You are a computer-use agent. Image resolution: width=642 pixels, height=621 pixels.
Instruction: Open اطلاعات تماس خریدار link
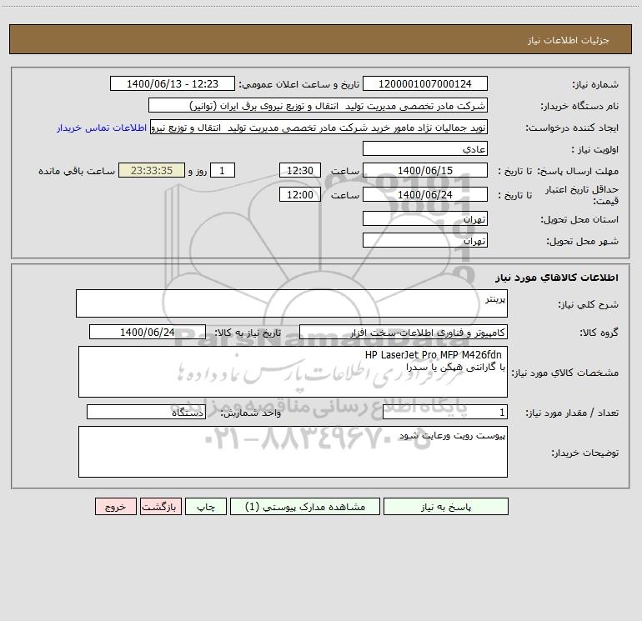point(102,128)
